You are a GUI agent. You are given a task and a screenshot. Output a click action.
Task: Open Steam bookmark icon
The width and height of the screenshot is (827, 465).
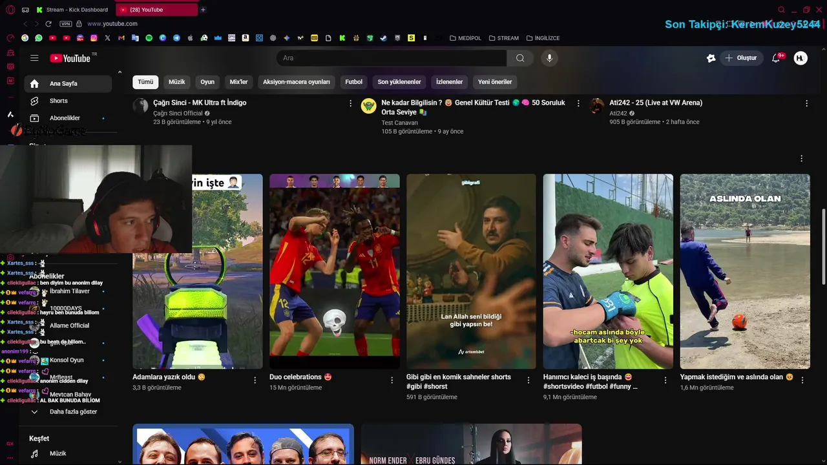coord(383,38)
